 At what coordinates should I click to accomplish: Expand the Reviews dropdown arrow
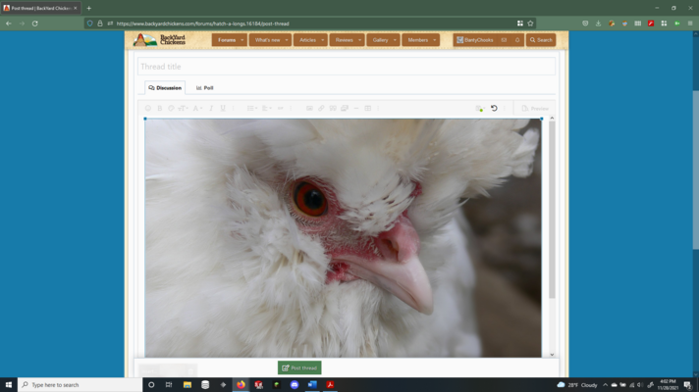click(359, 40)
